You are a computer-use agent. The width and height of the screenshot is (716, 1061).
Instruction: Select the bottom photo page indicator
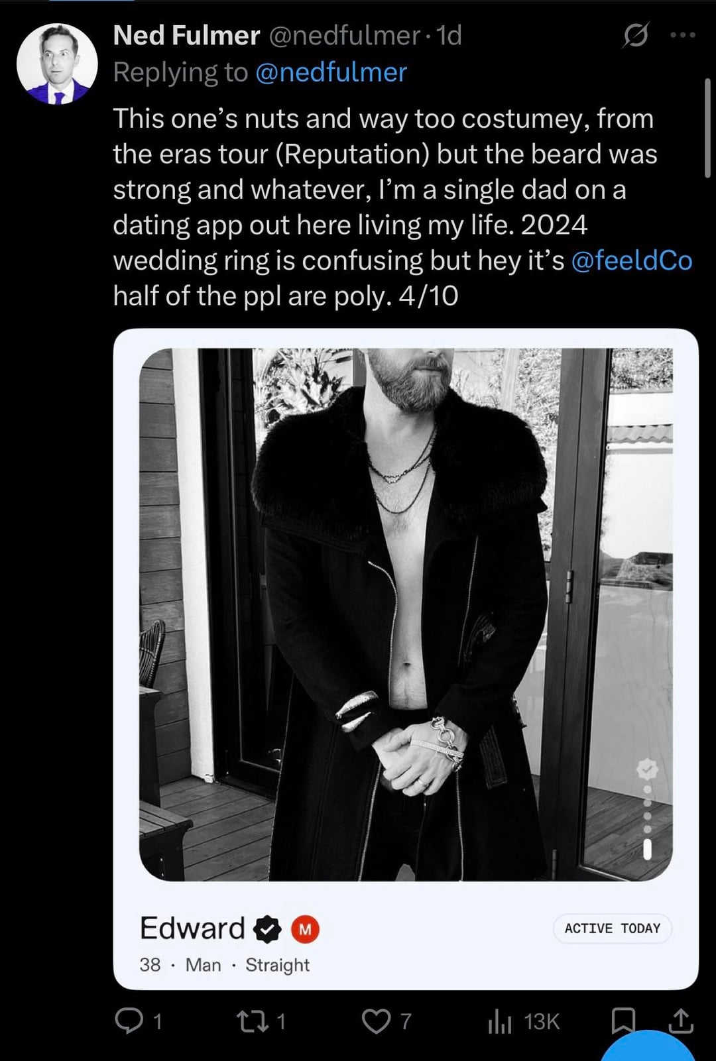647,849
